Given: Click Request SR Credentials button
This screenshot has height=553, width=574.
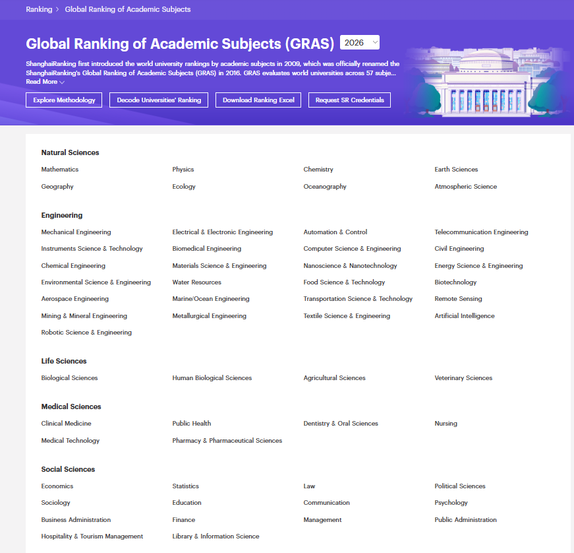Looking at the screenshot, I should pos(349,100).
